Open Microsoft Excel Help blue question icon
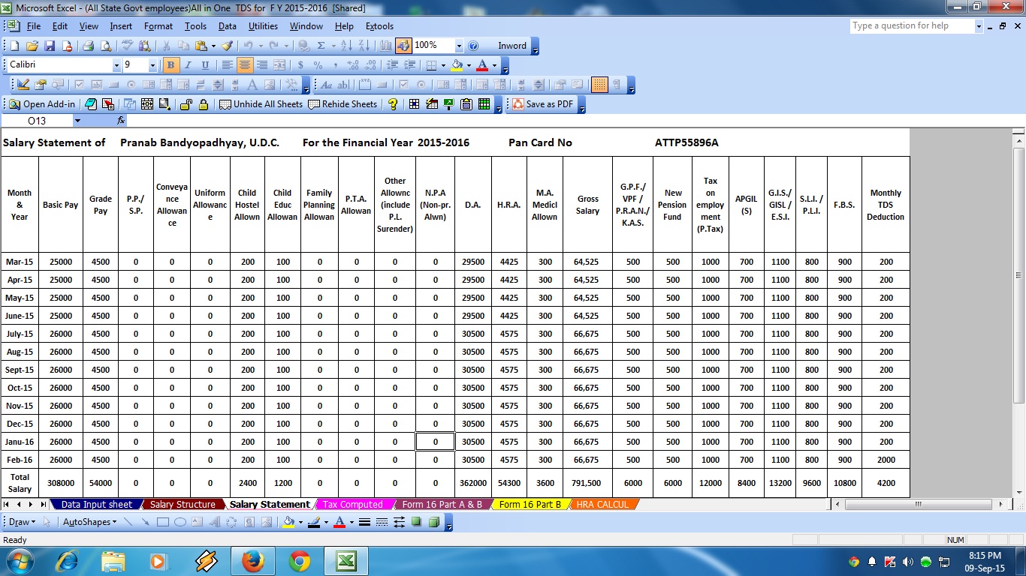 pyautogui.click(x=473, y=46)
